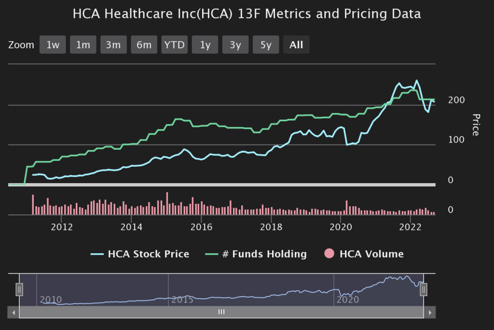Screen dimensions: 494x330
Task: Click the pink HCA Volume legend dot
Action: click(330, 254)
